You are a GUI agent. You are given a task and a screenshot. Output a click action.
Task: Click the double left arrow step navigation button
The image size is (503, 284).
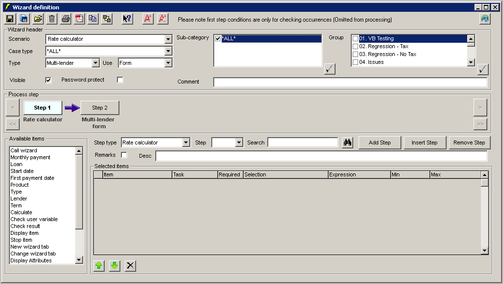(13, 124)
